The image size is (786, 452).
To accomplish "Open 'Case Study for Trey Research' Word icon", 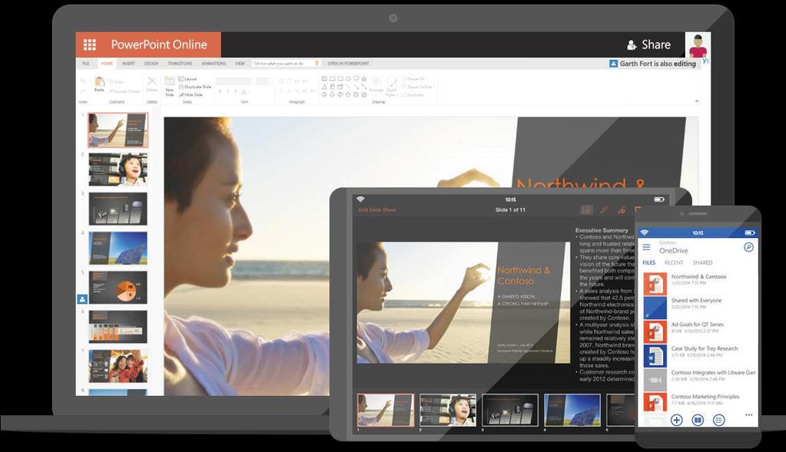I will tap(655, 356).
